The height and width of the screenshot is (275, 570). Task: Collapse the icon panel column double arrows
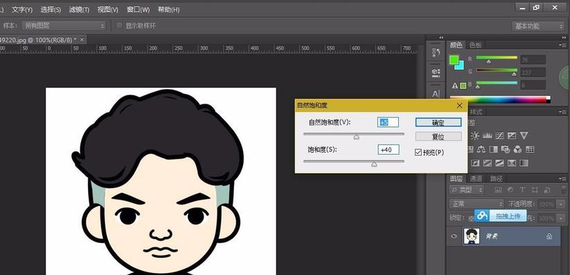tap(441, 37)
